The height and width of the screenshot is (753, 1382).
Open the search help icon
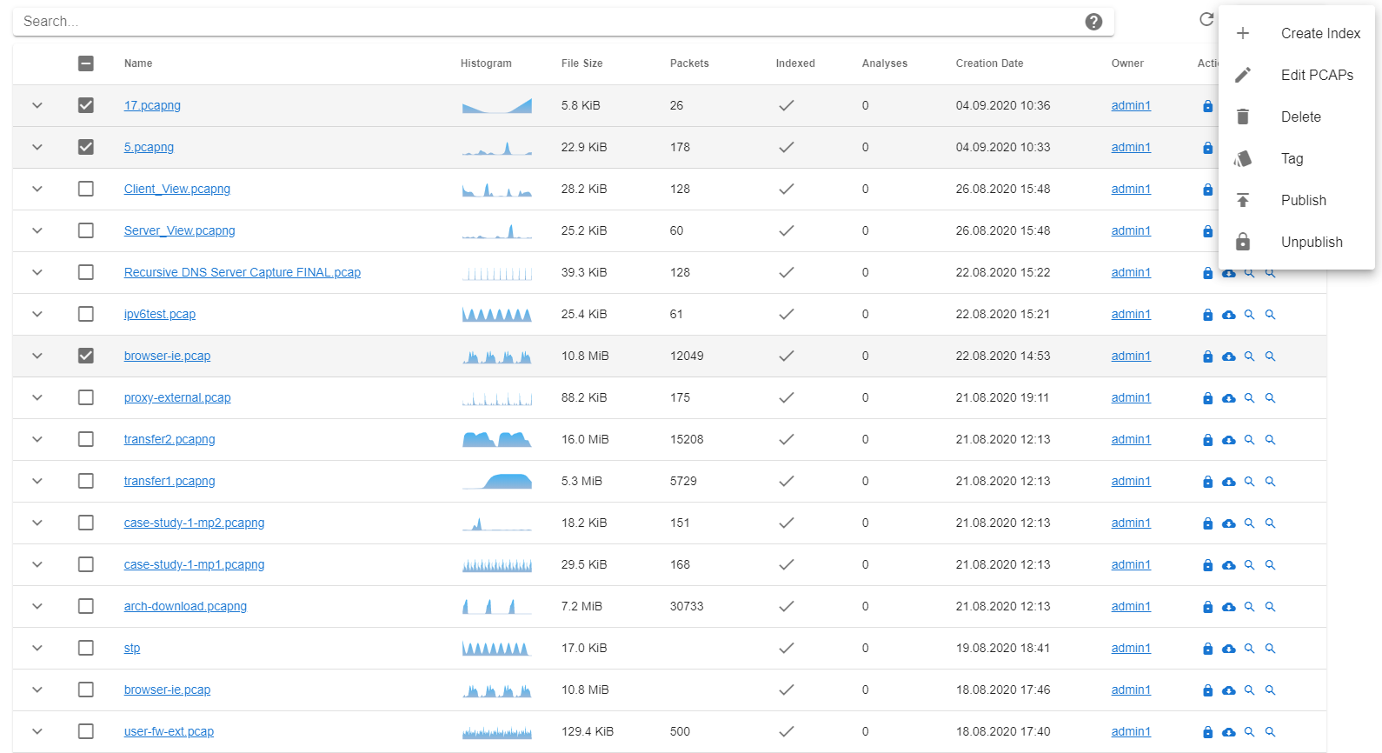tap(1093, 22)
